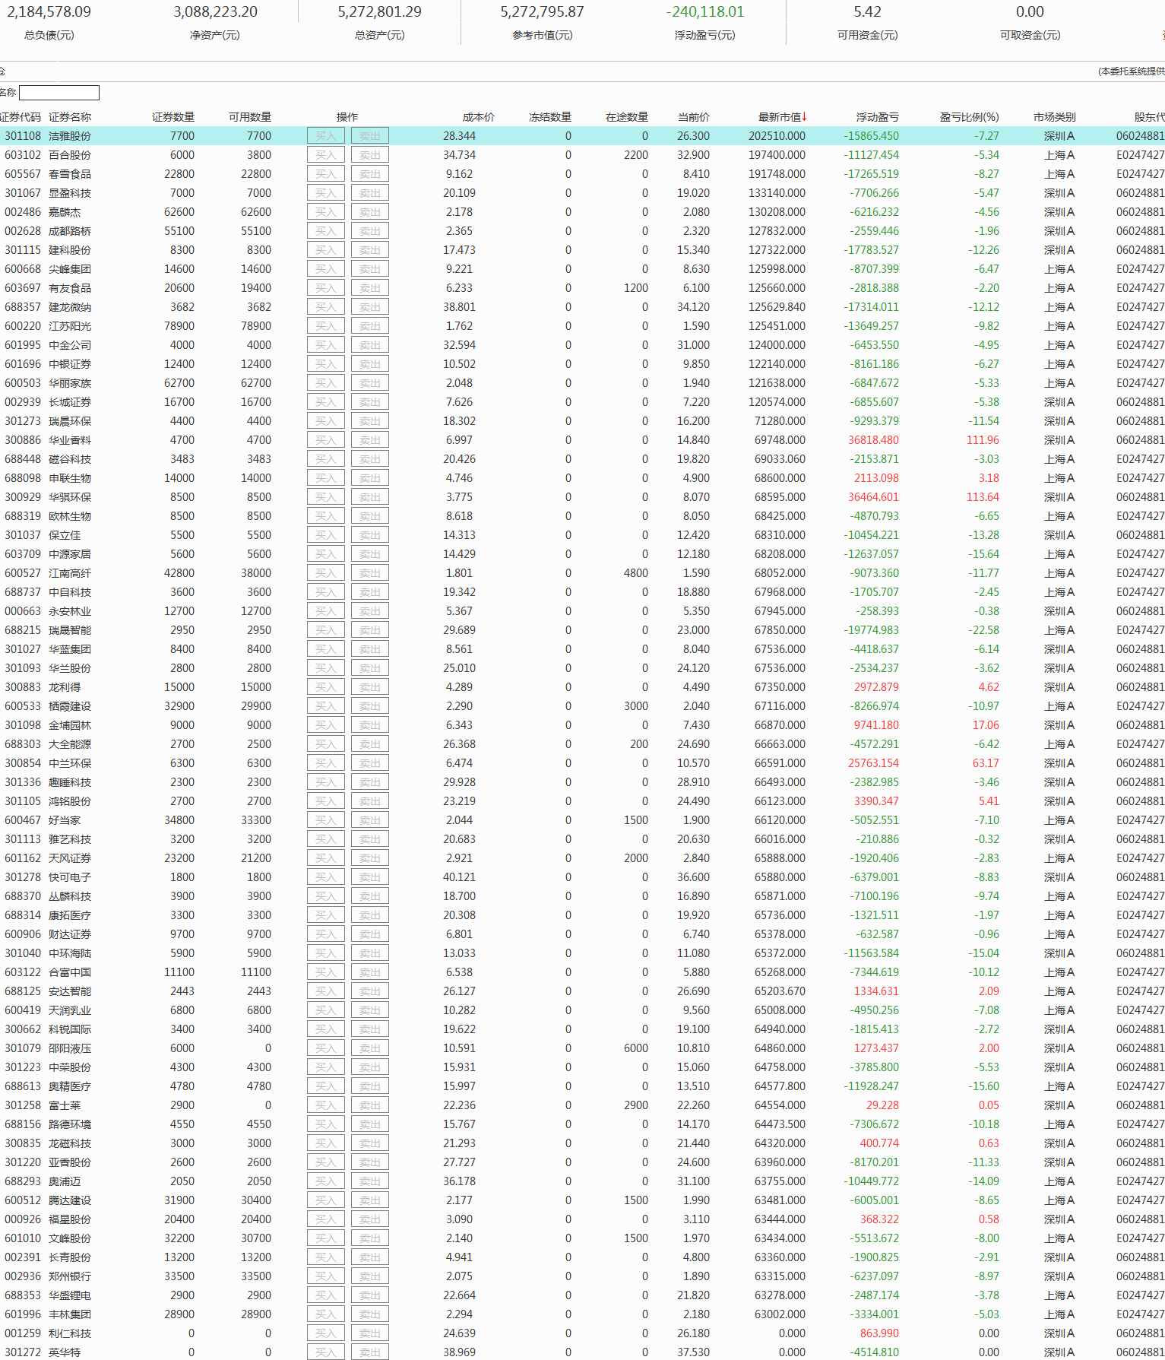Sell 春雪食品 using its 卖出 button
Viewport: 1165px width, 1360px height.
coord(370,174)
